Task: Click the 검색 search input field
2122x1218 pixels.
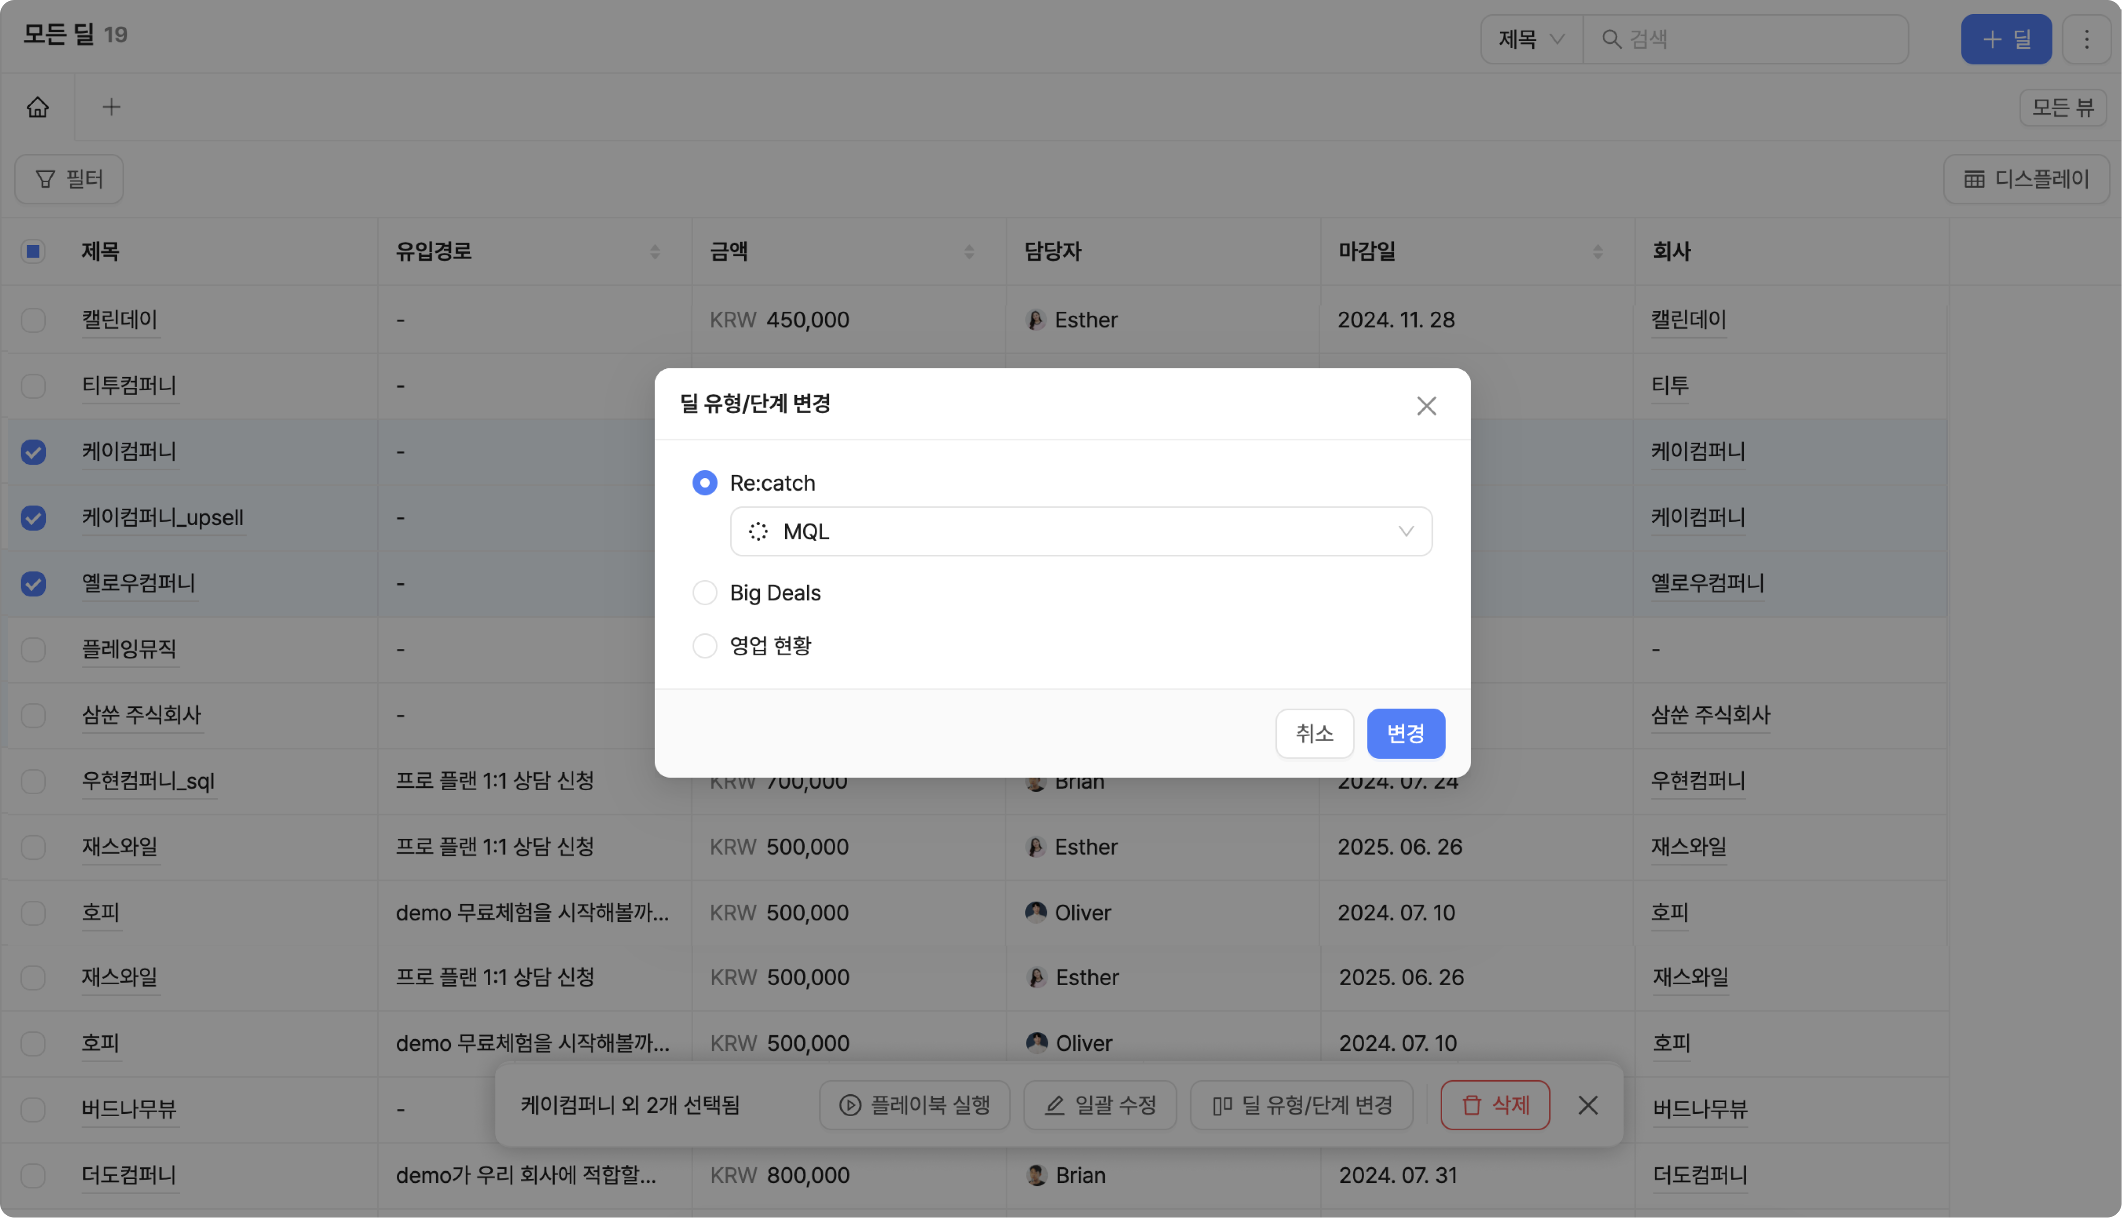Action: coord(1757,39)
